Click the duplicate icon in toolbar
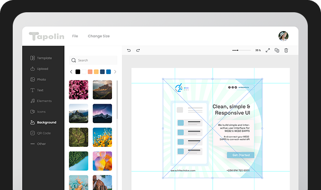 277,50
